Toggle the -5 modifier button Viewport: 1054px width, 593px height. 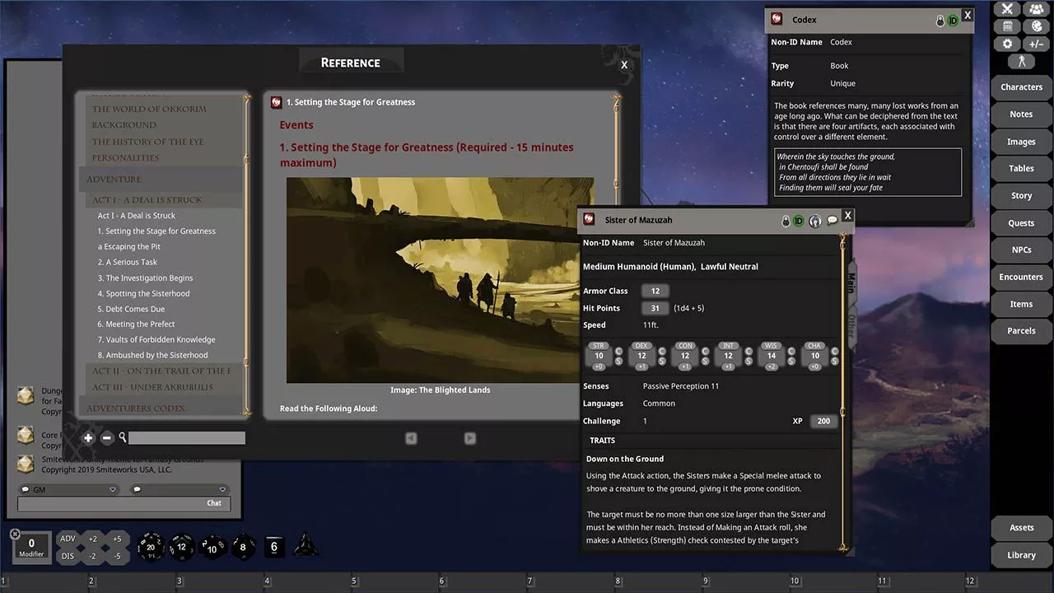click(118, 556)
